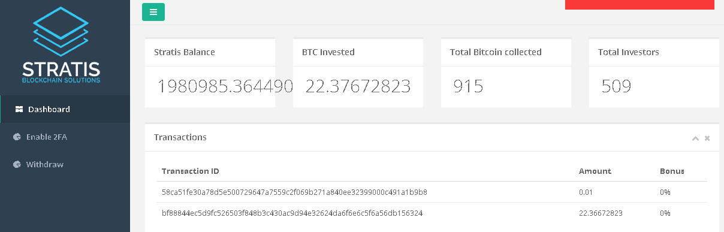Image resolution: width=724 pixels, height=232 pixels.
Task: Collapse the Transactions panel with chevron
Action: 695,138
